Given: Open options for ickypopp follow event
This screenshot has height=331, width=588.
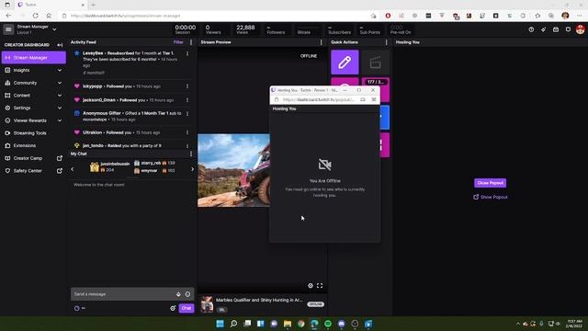Looking at the screenshot, I should click(187, 86).
